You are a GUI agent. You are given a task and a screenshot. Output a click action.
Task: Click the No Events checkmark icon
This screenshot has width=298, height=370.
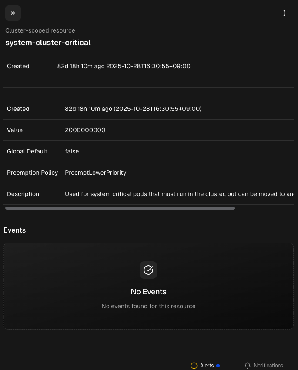click(148, 270)
